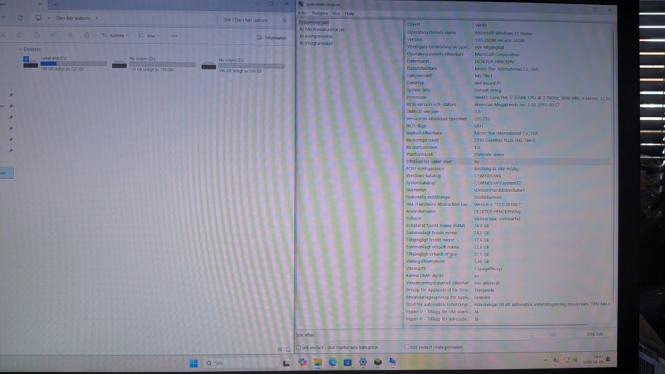Click the Delete icon in Explorer toolbar
This screenshot has height=374, width=665.
[87, 35]
